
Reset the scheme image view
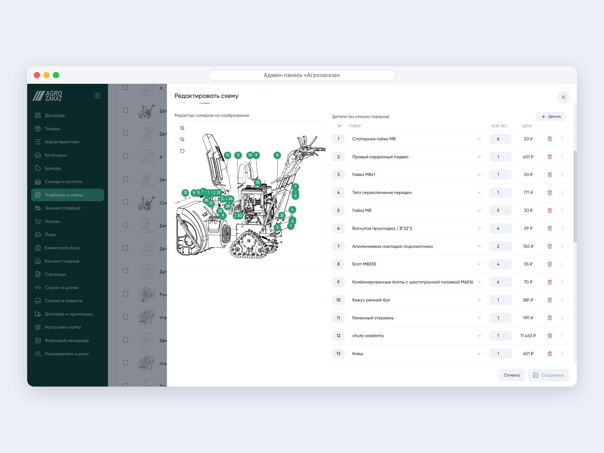[182, 151]
